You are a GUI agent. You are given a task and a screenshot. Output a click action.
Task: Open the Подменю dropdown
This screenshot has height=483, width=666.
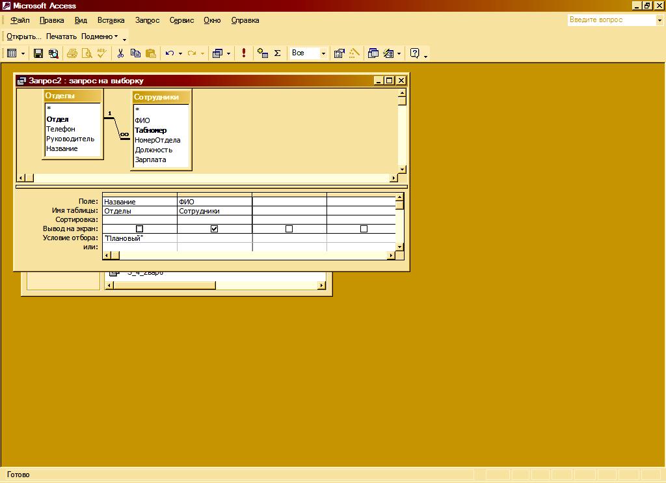coord(100,36)
